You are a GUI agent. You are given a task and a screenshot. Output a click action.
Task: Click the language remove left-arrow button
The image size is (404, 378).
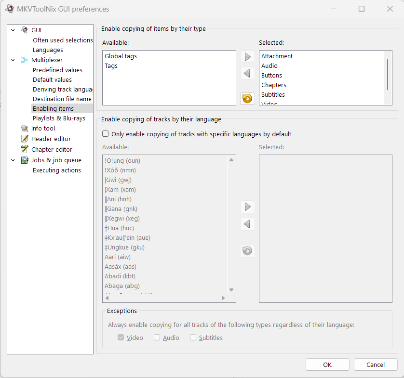[247, 224]
